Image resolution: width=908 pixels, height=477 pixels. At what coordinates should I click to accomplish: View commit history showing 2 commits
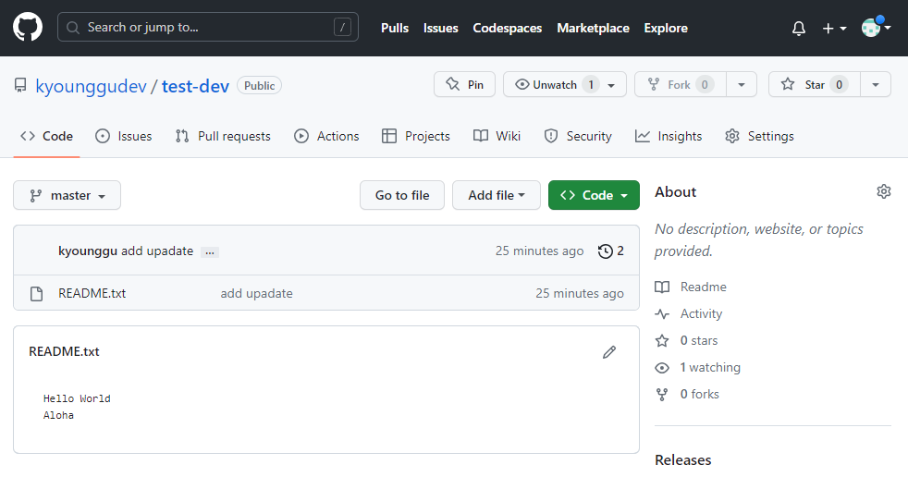(611, 251)
